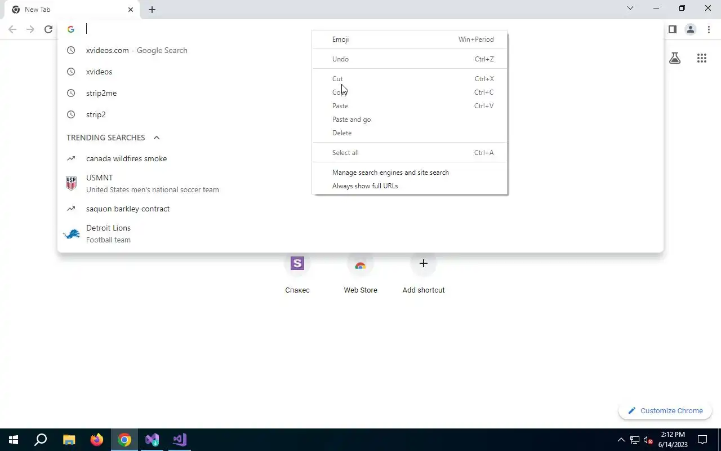721x451 pixels.
Task: Click the trending arrow beside saquon barkley
Action: tap(71, 209)
